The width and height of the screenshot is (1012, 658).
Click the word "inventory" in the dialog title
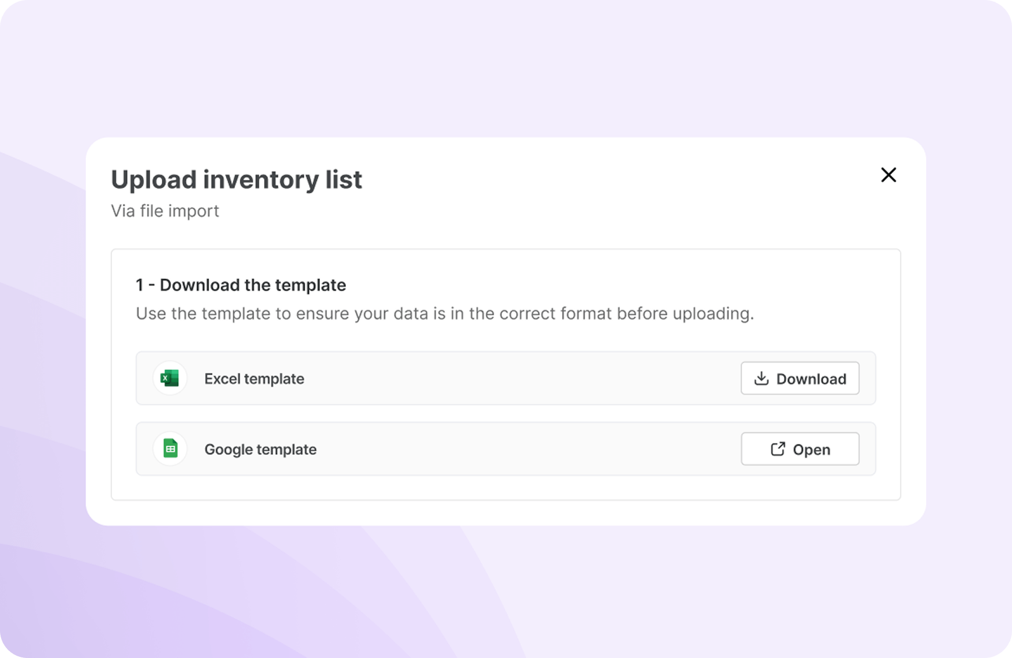click(x=261, y=180)
